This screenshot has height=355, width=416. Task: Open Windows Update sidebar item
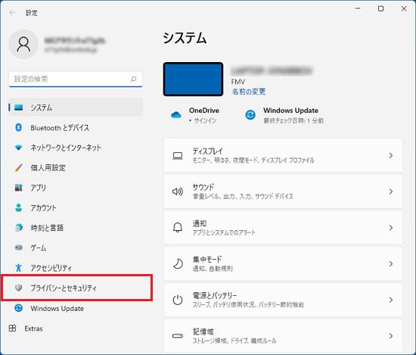(76, 308)
